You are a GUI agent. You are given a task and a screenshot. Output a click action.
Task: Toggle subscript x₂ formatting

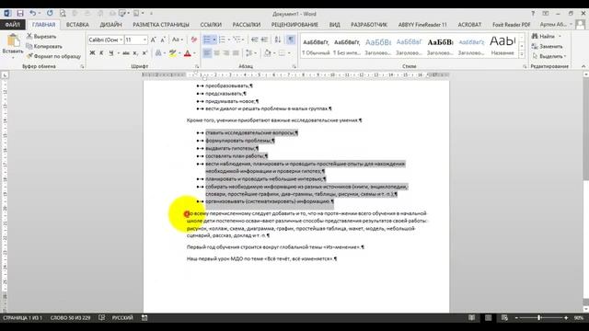pos(135,53)
